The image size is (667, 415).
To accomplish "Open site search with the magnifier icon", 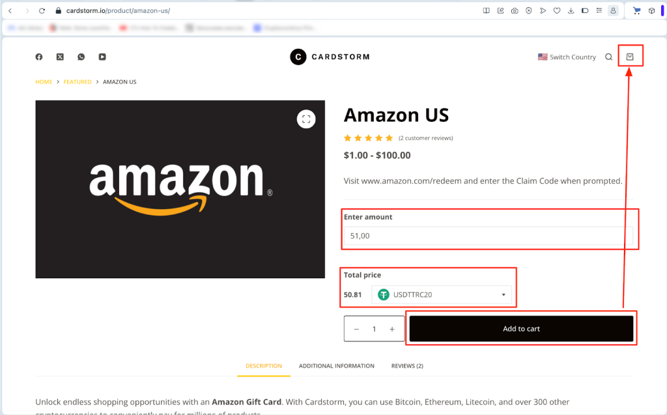I will pyautogui.click(x=608, y=57).
